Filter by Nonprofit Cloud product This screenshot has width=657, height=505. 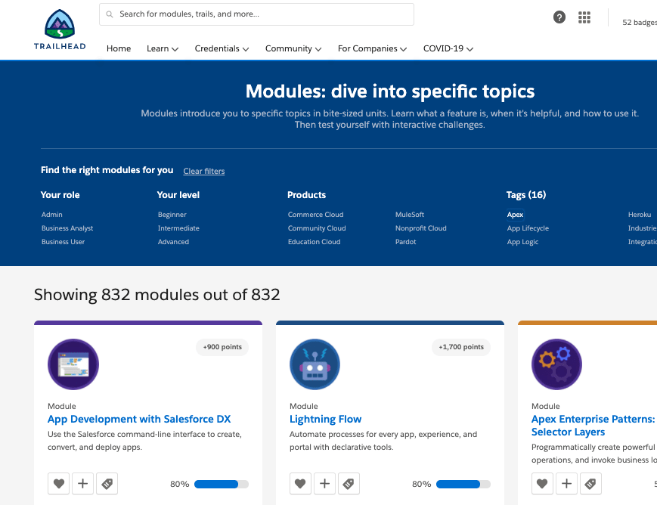(421, 228)
